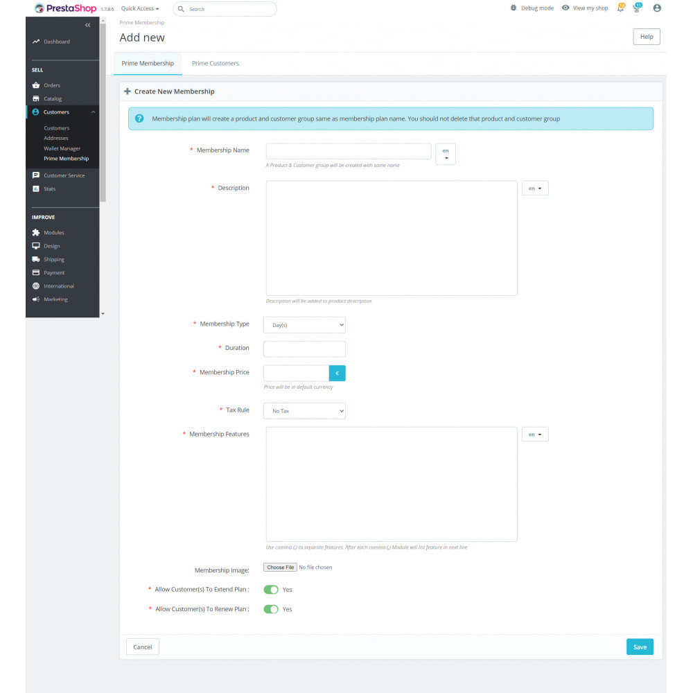Screen dimensions: 693x693
Task: Focus the Duration input field
Action: [304, 349]
